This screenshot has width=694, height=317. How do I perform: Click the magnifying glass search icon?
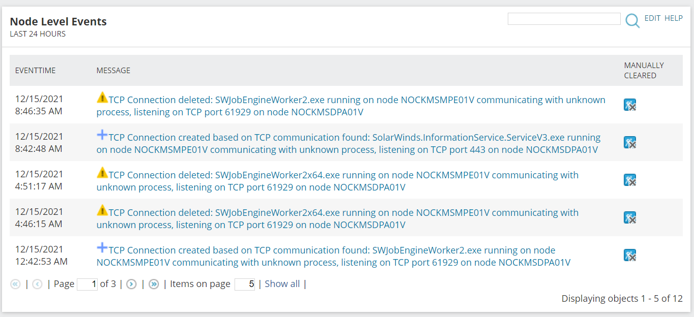tap(632, 21)
